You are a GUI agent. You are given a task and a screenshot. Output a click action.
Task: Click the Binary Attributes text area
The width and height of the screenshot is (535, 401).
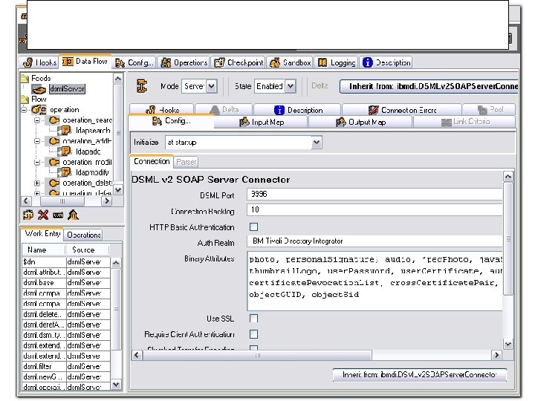coord(374,281)
